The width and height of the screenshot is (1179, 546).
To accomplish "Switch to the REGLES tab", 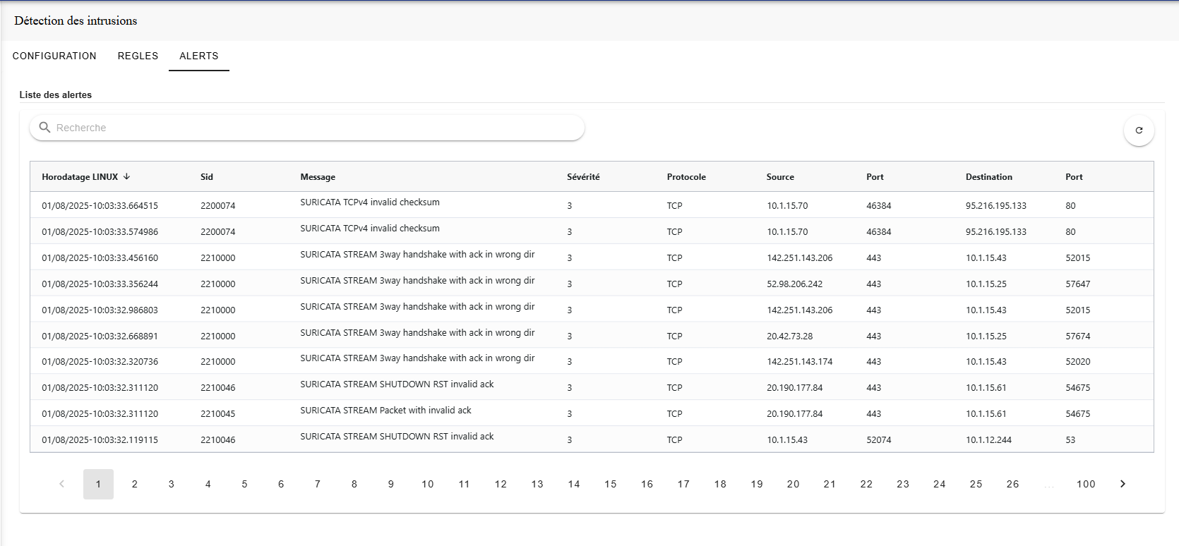I will pos(138,56).
